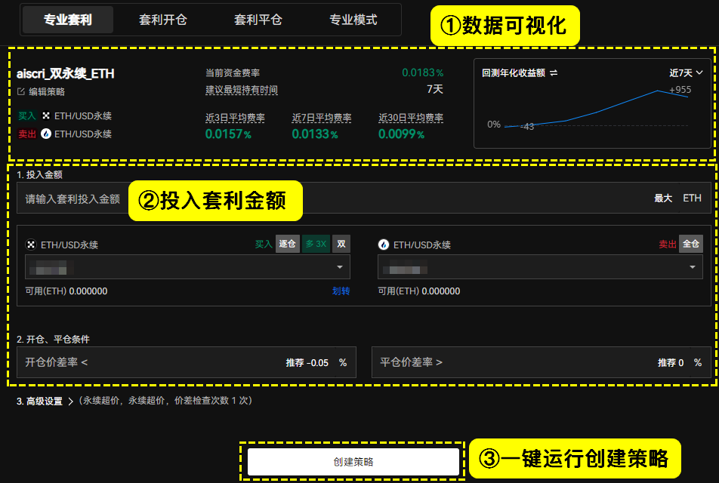Click exchange logo next to 卖出 ETH/USD永续
719x483 pixels.
tap(46, 134)
